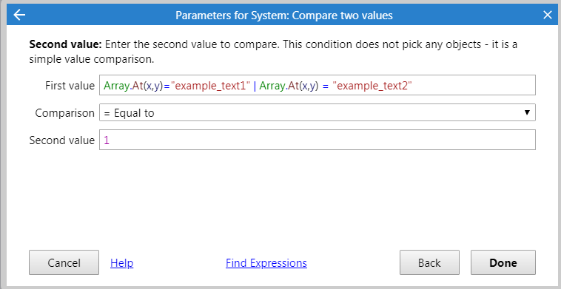Click the first Array.At(x,y) expression
The height and width of the screenshot is (289, 561).
coord(133,86)
